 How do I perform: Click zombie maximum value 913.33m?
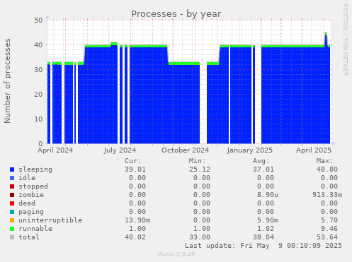click(x=327, y=195)
